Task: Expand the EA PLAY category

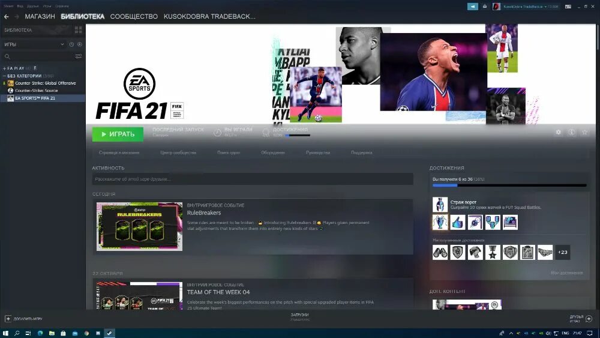Action: pos(4,68)
